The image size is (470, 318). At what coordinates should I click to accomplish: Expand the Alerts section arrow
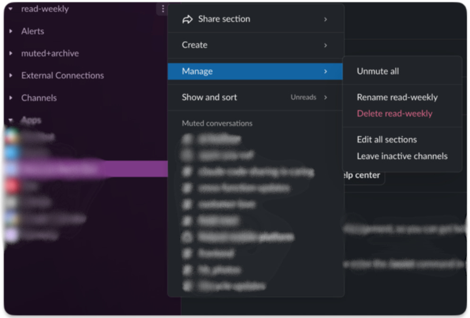tap(11, 31)
